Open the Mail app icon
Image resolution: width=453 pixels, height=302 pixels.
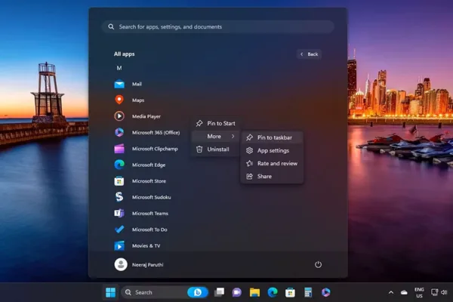[x=119, y=84]
